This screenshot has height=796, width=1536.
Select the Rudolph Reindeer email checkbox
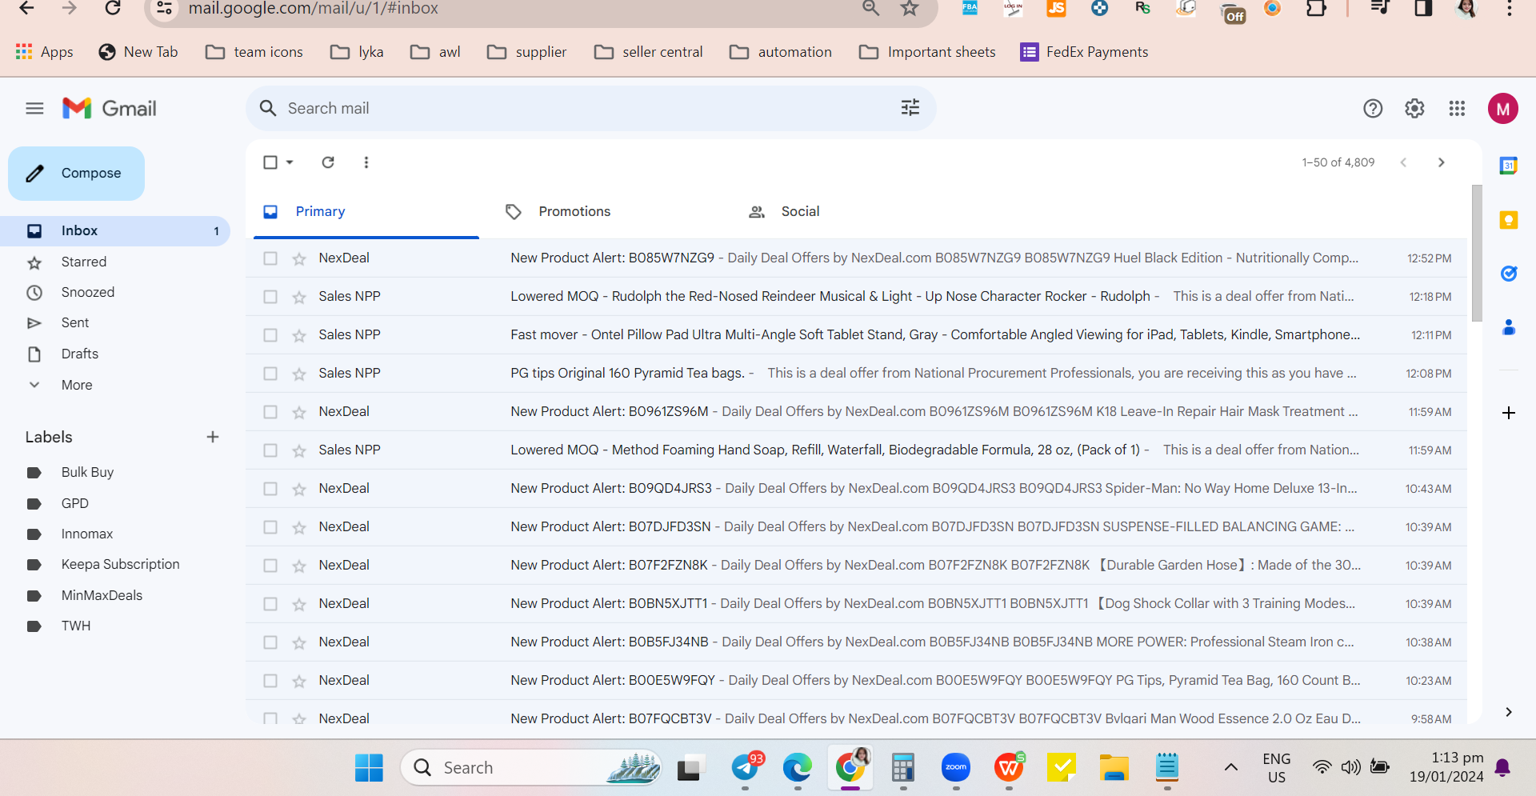270,297
